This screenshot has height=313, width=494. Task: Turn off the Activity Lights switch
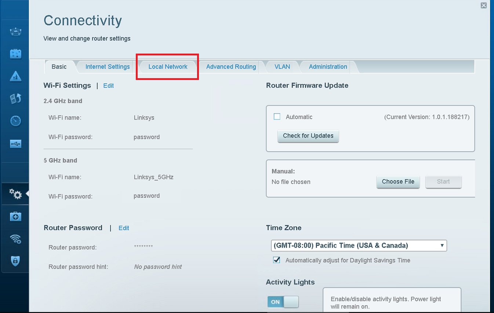tap(283, 302)
